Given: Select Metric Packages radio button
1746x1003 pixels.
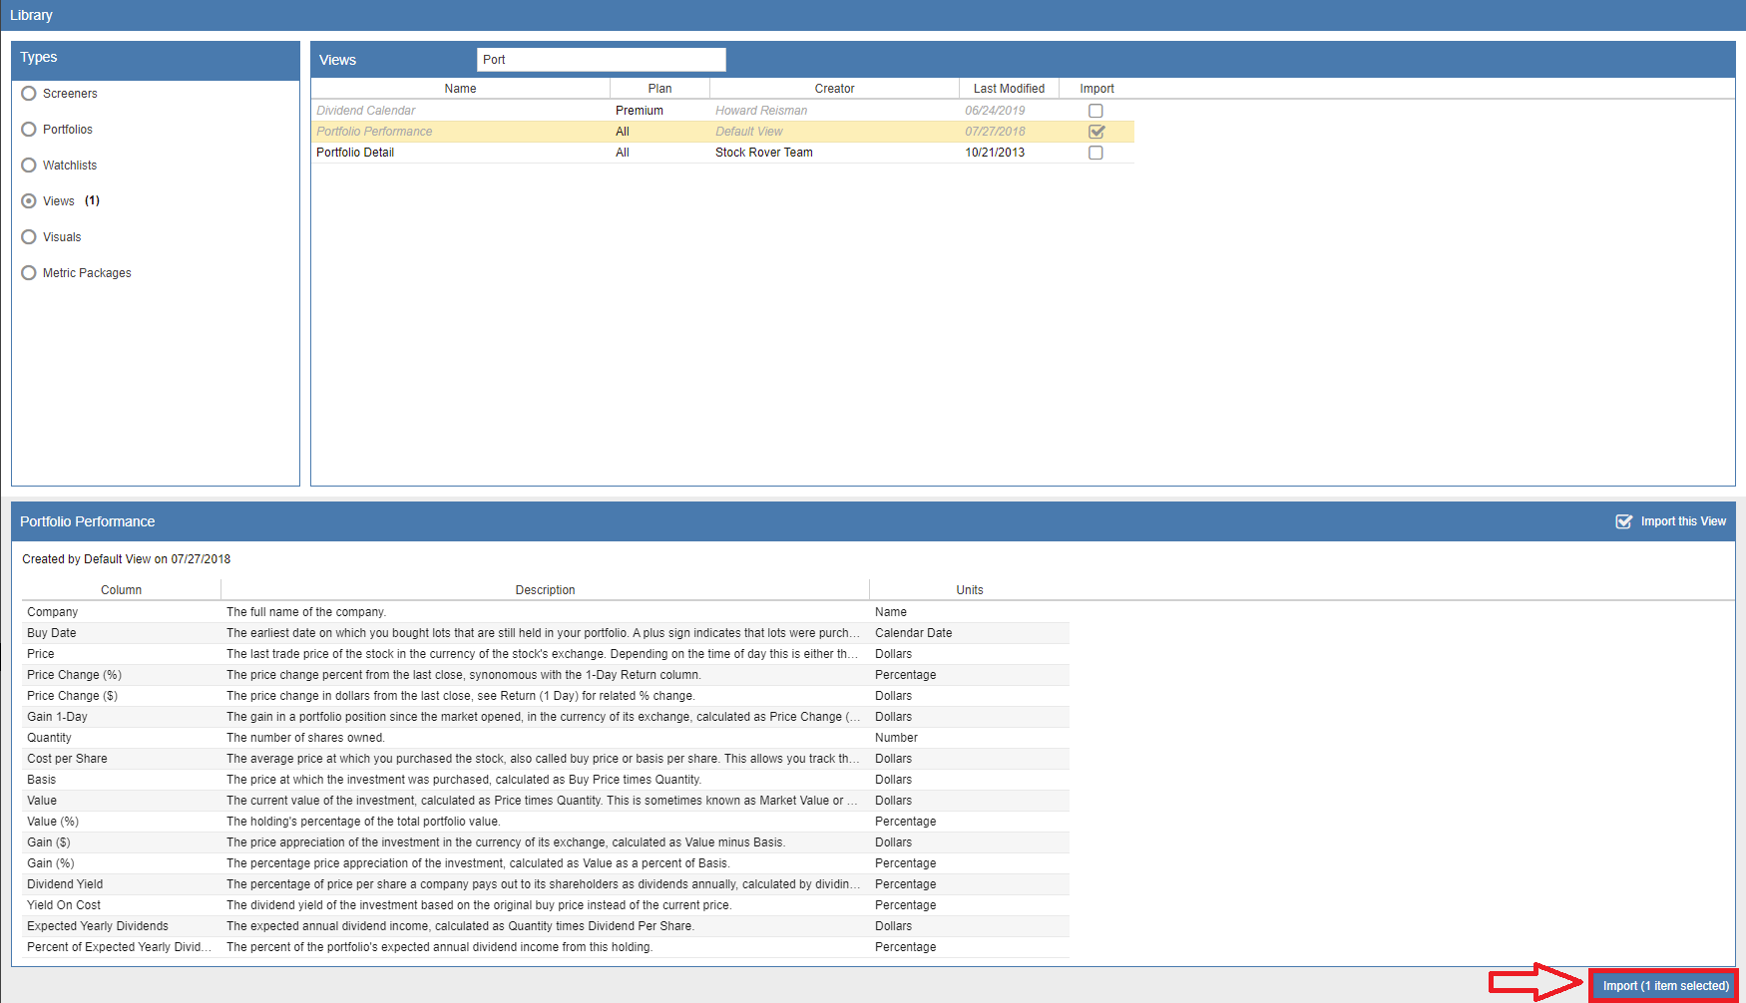Looking at the screenshot, I should click(x=29, y=273).
